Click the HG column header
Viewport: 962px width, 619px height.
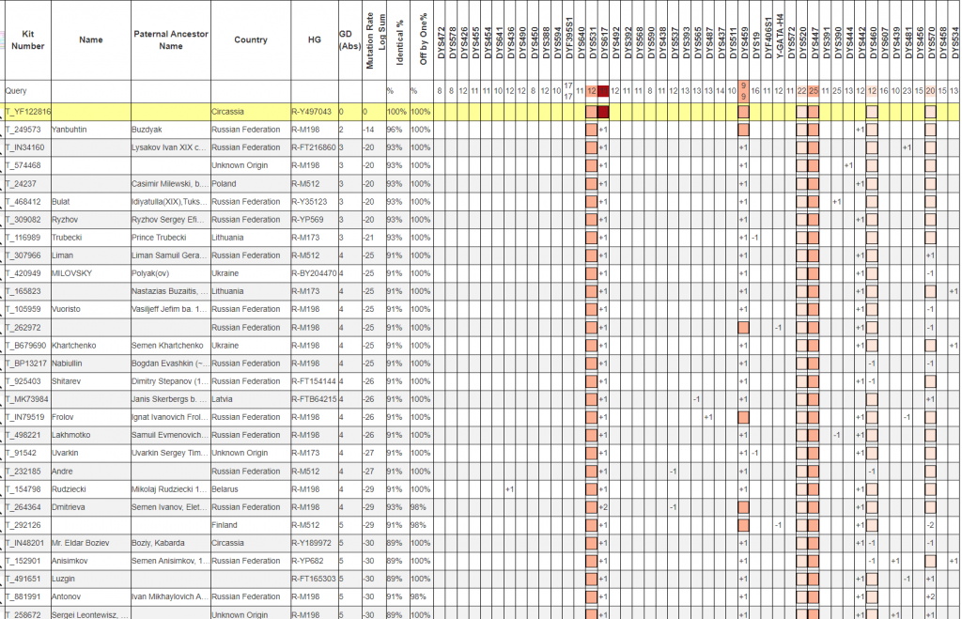(314, 40)
